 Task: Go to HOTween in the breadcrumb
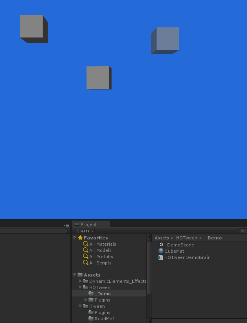tap(186, 238)
